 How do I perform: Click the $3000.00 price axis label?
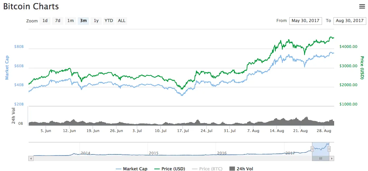[349, 66]
